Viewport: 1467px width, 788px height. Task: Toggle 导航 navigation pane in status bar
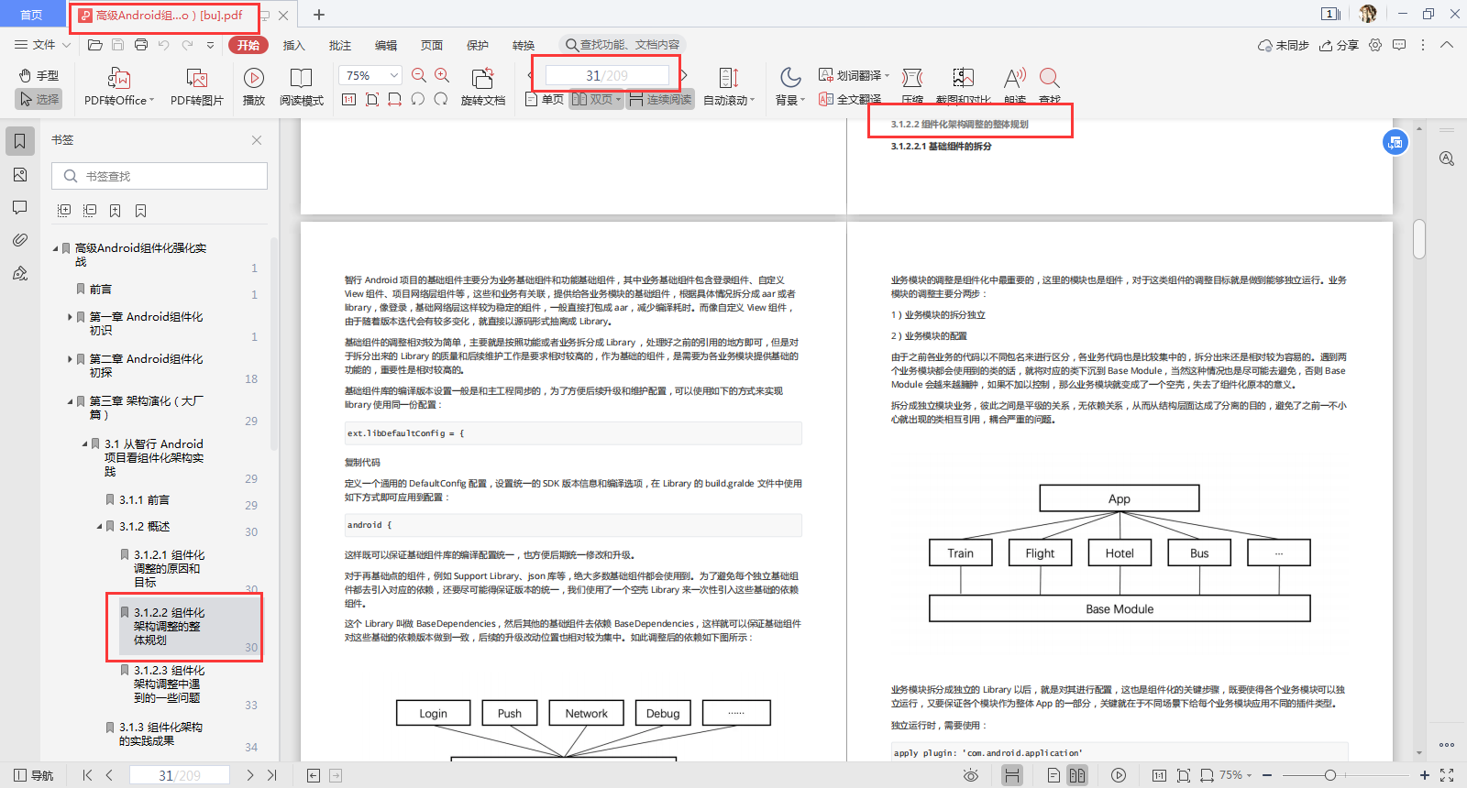pos(34,775)
